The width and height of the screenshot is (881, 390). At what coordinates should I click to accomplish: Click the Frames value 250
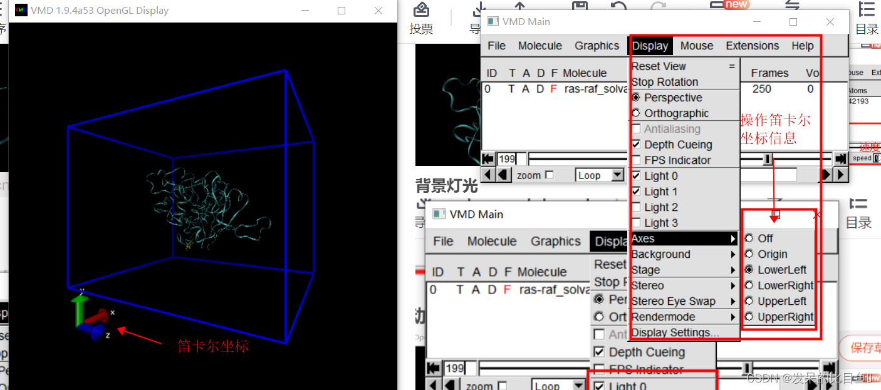tap(762, 89)
